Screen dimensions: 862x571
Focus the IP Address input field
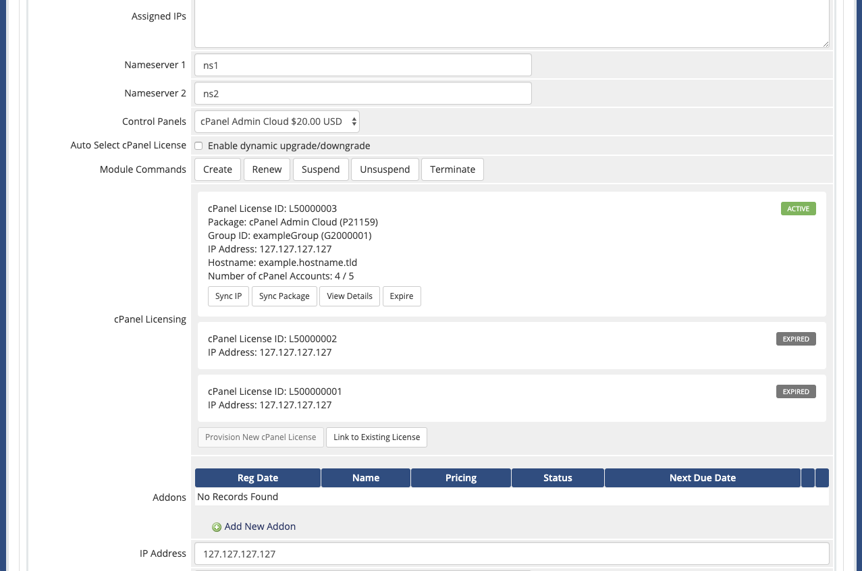click(512, 553)
